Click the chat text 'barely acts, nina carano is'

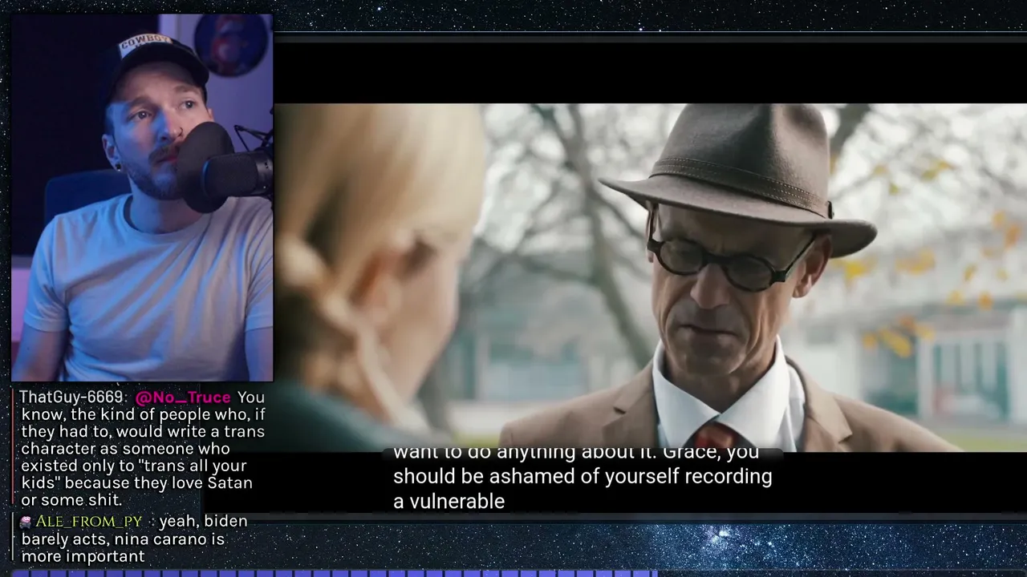pyautogui.click(x=123, y=539)
